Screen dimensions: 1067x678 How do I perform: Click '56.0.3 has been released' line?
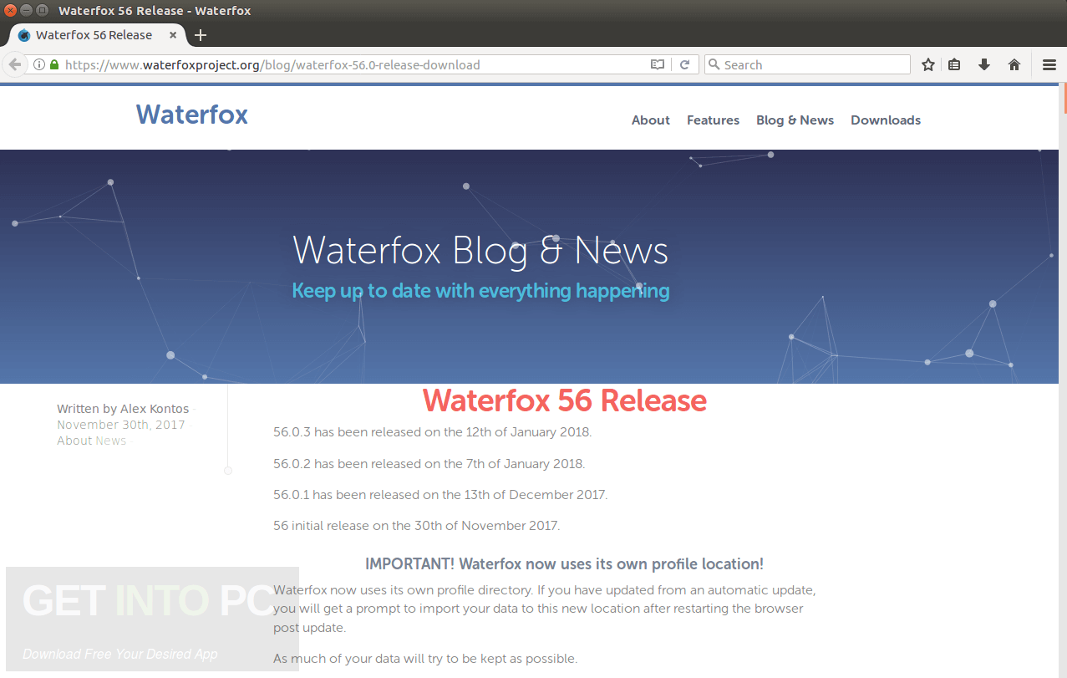[432, 432]
